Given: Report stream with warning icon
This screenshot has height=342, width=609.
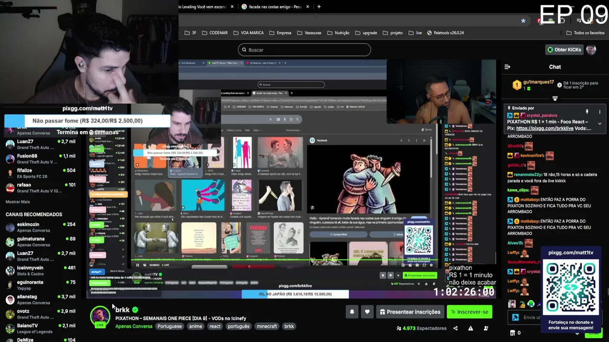Looking at the screenshot, I should point(471,328).
